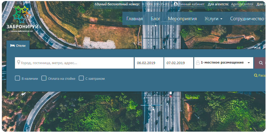The height and width of the screenshot is (133, 266).
Task: Open Сотрудничество menu item
Action: coord(247,19)
